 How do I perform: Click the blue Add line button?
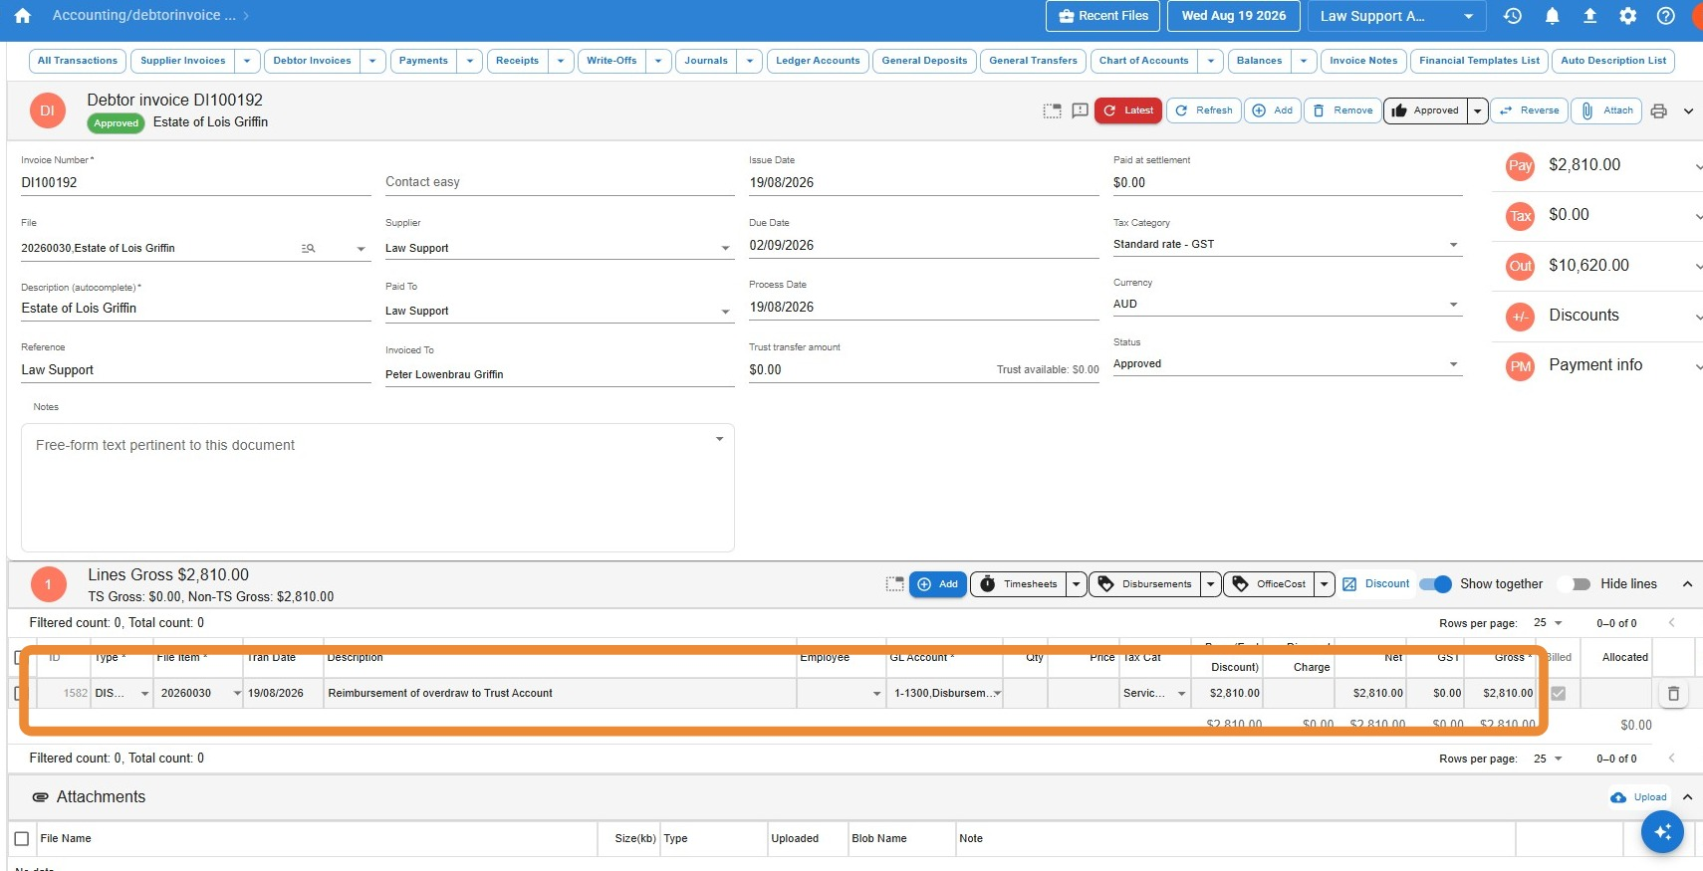tap(937, 584)
